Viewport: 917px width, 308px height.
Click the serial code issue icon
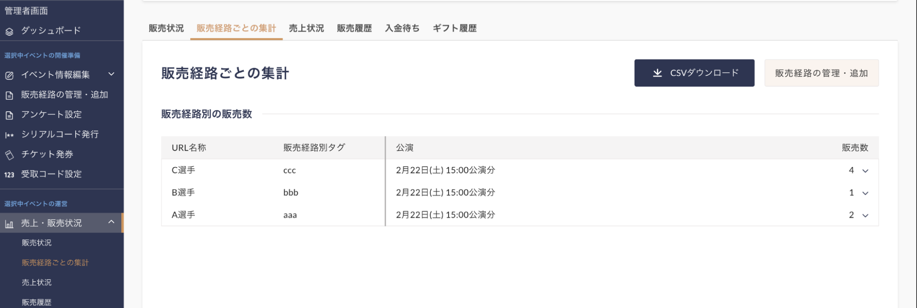(x=9, y=135)
